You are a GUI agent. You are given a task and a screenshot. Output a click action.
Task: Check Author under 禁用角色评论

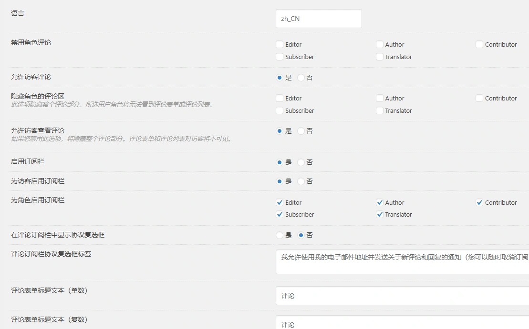tap(379, 44)
